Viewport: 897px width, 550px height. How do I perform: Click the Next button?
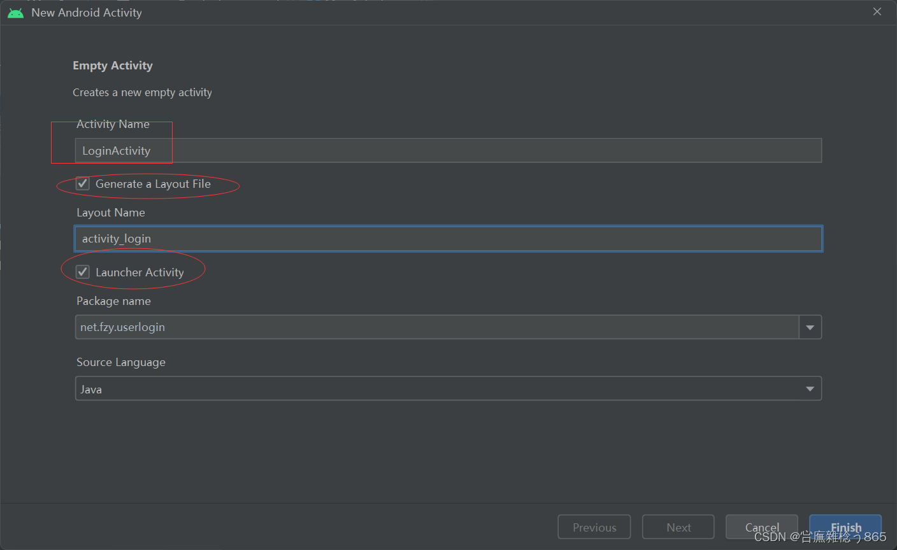[678, 527]
